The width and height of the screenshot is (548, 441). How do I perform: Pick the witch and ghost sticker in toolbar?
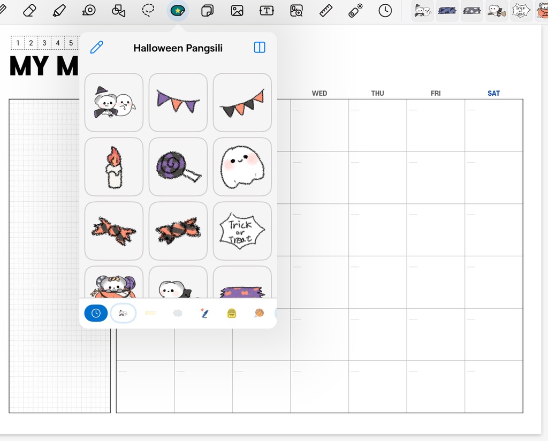(423, 11)
